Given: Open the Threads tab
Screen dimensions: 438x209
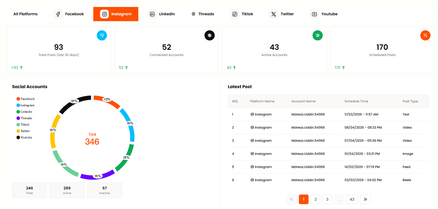Looking at the screenshot, I should (203, 14).
